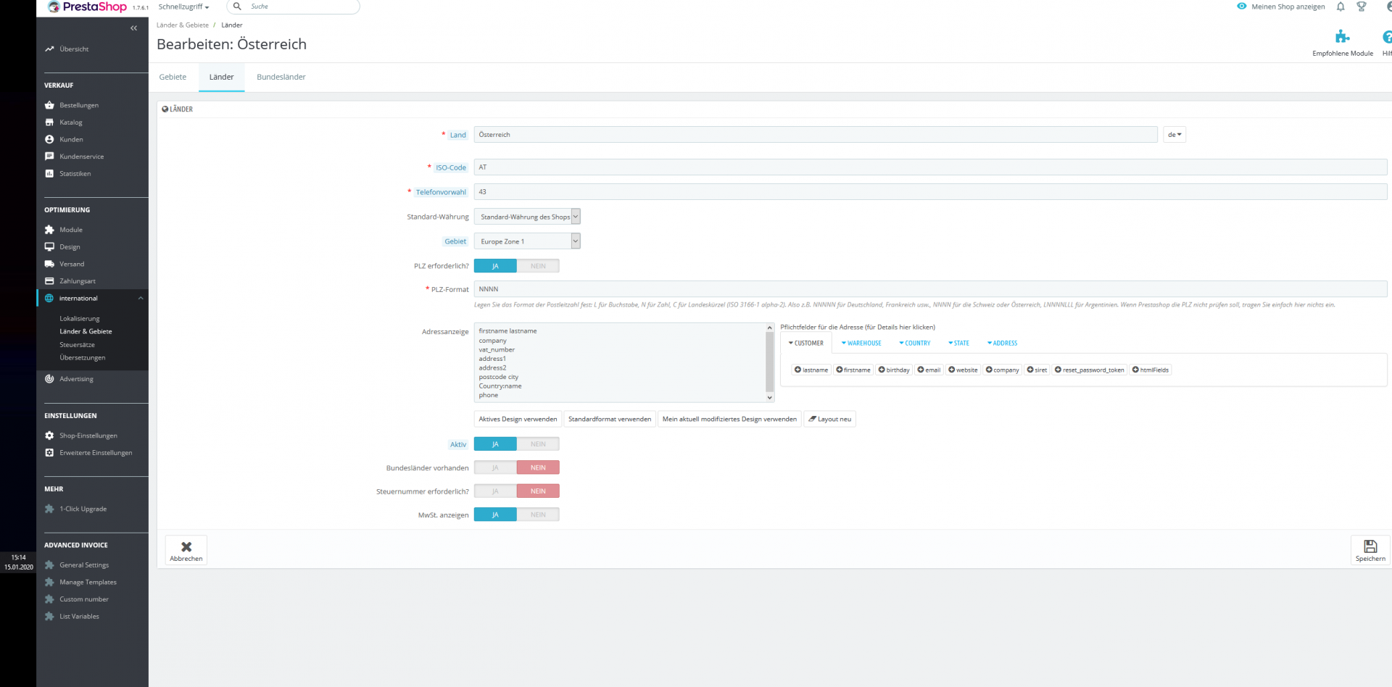Click the Manage Templates puzzle icon
The height and width of the screenshot is (687, 1392).
click(49, 582)
